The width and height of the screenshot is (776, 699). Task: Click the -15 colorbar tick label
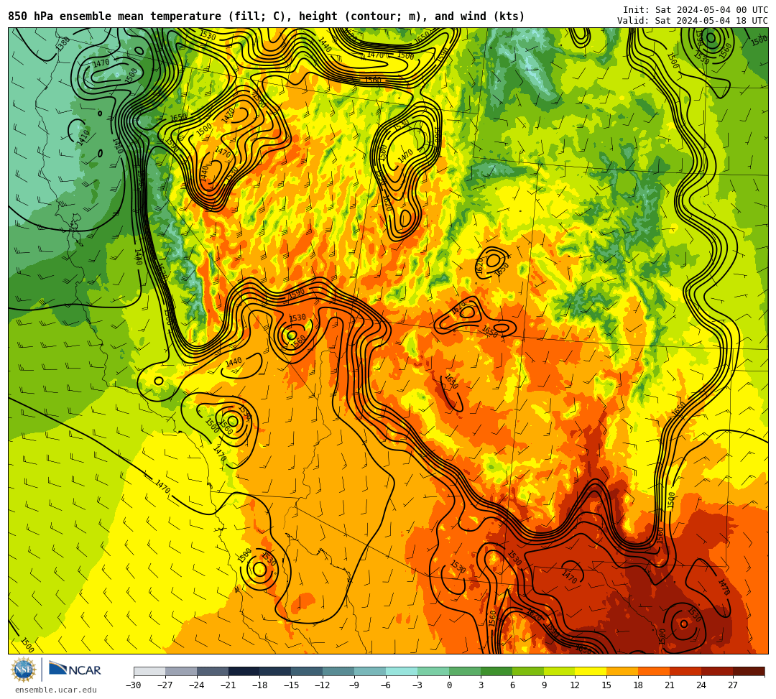pos(292,685)
